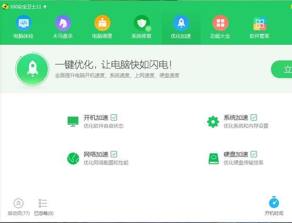Click the green optimize-now button at right
The image size is (292, 223).
[281, 69]
